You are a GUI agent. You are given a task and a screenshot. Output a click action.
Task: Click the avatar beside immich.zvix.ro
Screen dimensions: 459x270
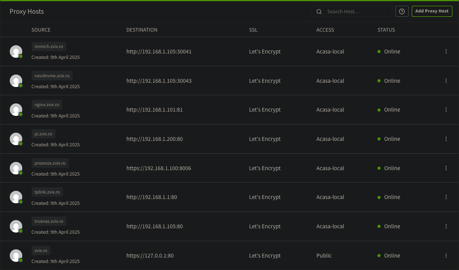pyautogui.click(x=16, y=52)
